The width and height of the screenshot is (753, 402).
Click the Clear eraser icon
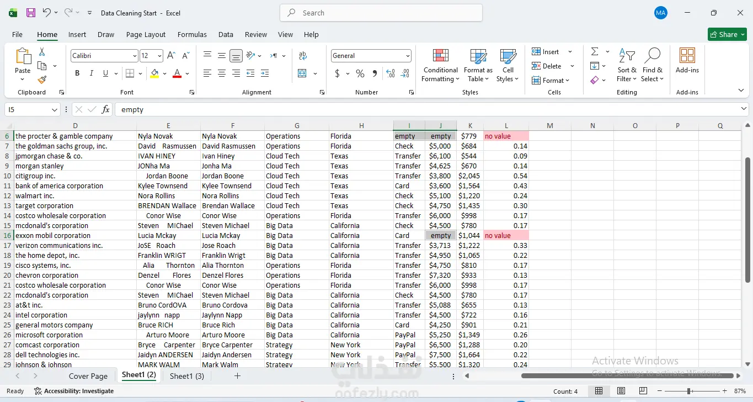pyautogui.click(x=595, y=80)
